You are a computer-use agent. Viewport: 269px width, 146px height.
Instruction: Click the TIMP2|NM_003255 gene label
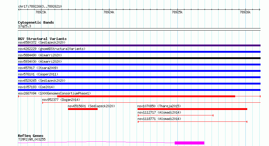32,139
